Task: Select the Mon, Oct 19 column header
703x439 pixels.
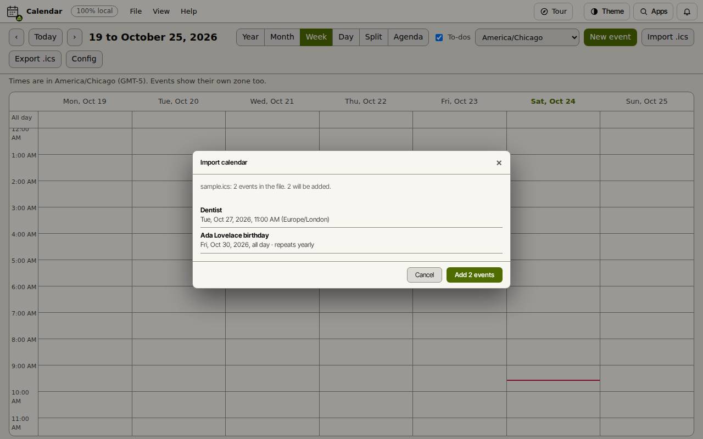Action: tap(85, 102)
